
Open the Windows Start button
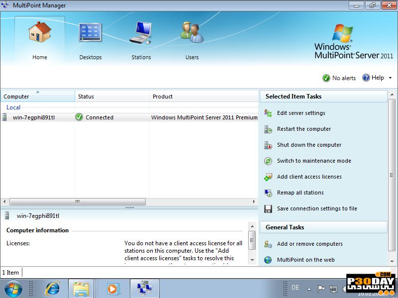pos(13,289)
